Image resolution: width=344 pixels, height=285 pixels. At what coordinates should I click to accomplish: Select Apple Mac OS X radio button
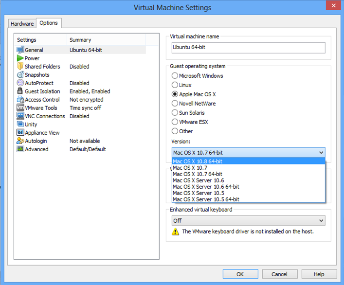(175, 94)
